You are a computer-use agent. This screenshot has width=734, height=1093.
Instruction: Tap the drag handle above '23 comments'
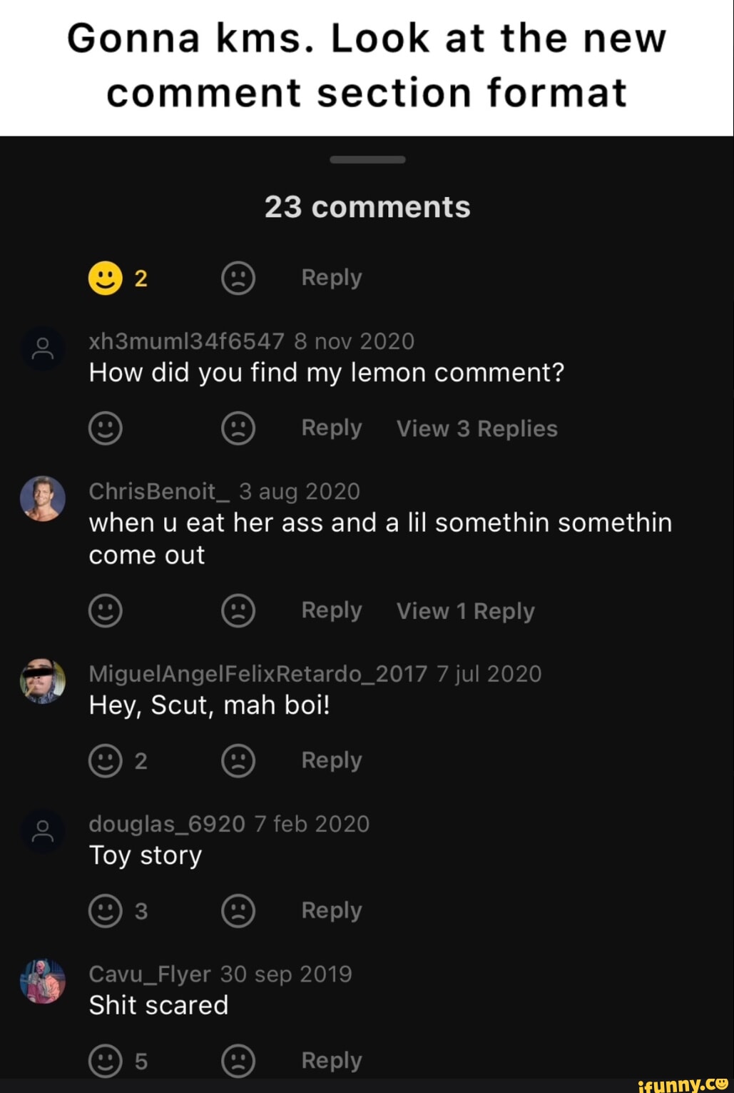pos(367,159)
